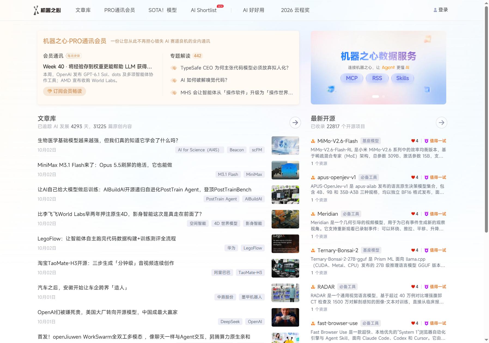
Task: Open AI Shortlist nav item
Action: 204,10
